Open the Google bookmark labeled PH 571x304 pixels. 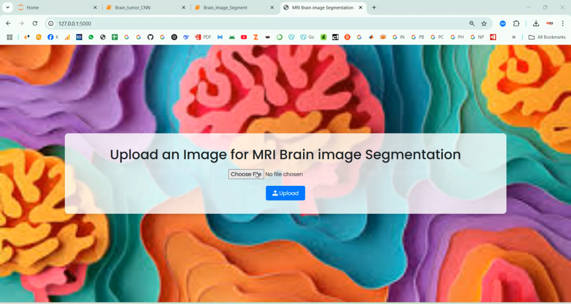point(457,37)
